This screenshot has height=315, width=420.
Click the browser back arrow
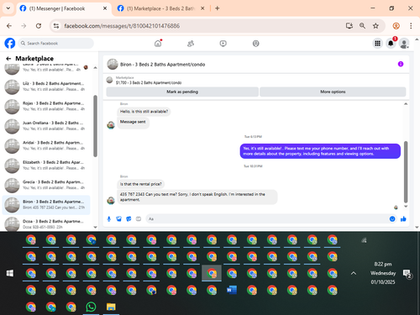coord(9,26)
